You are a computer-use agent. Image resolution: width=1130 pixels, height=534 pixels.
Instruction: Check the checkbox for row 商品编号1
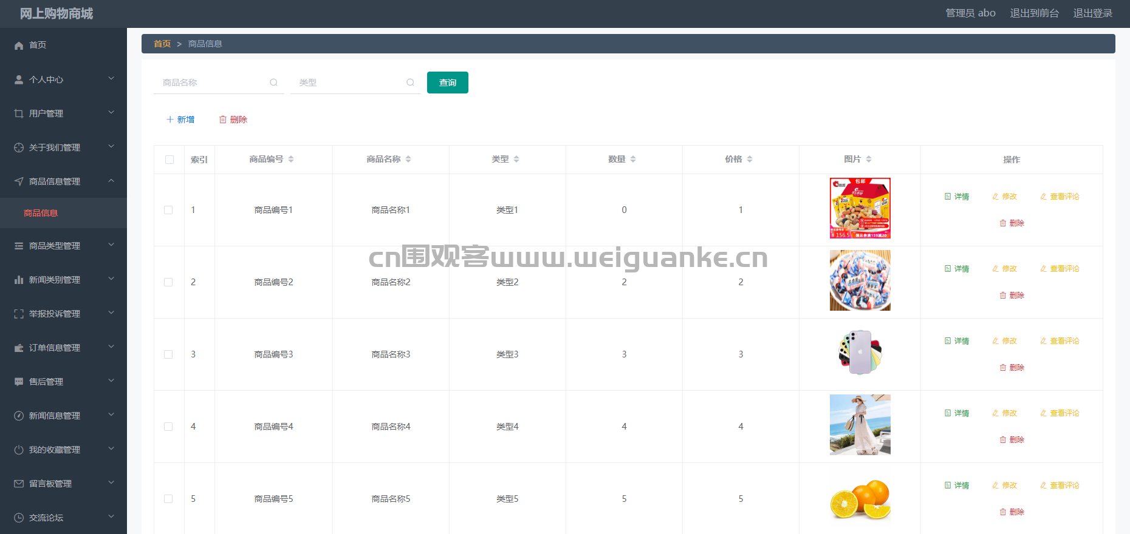(x=168, y=210)
